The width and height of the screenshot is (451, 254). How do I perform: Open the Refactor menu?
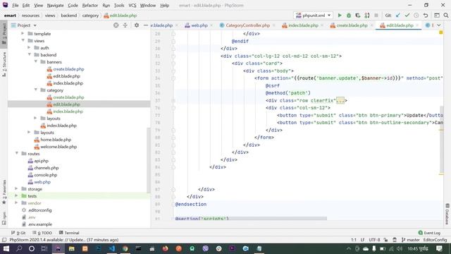coord(89,5)
